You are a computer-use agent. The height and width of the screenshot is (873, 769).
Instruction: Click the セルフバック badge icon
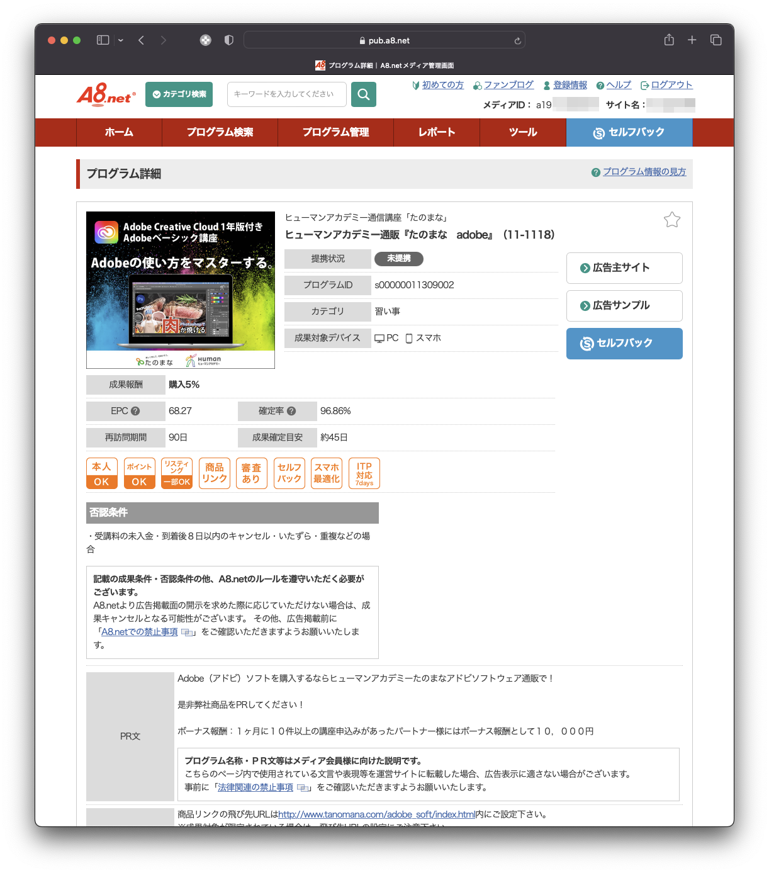[289, 473]
